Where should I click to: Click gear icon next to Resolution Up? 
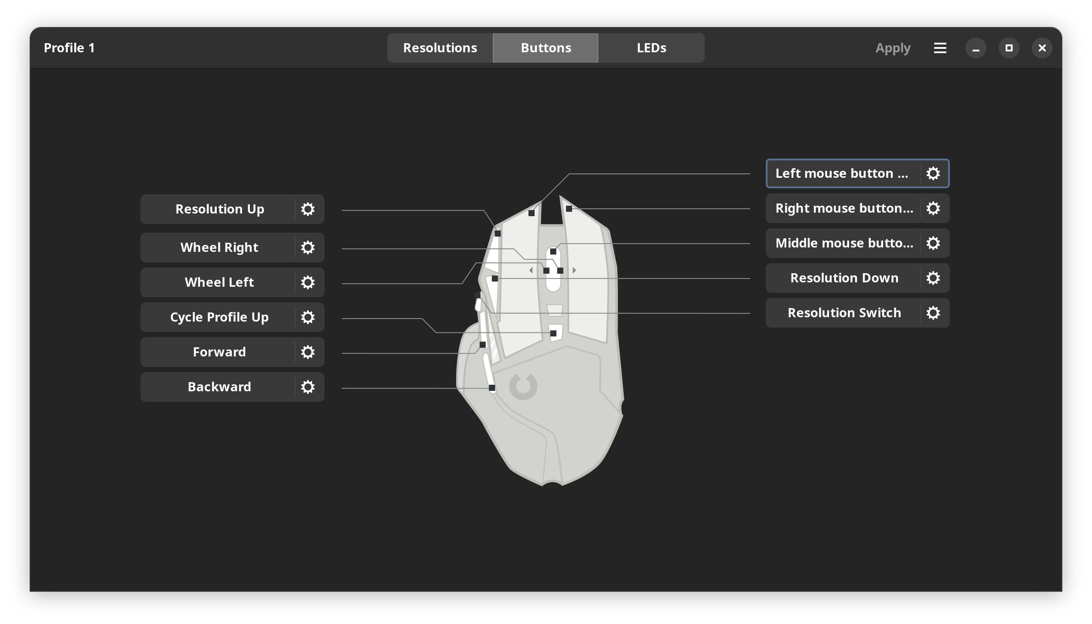click(x=308, y=209)
